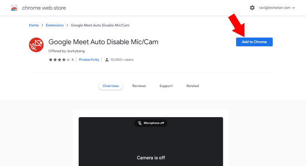Click the Chrome Web Store rainbow logo
This screenshot has width=306, height=166.
[x=14, y=8]
